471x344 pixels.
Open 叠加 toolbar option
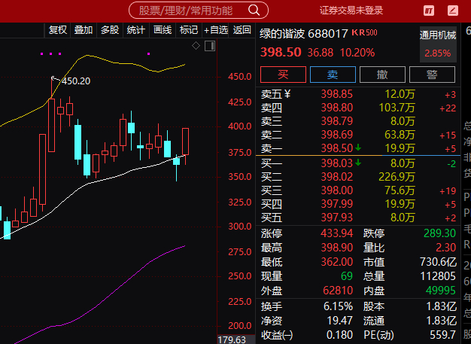point(84,30)
